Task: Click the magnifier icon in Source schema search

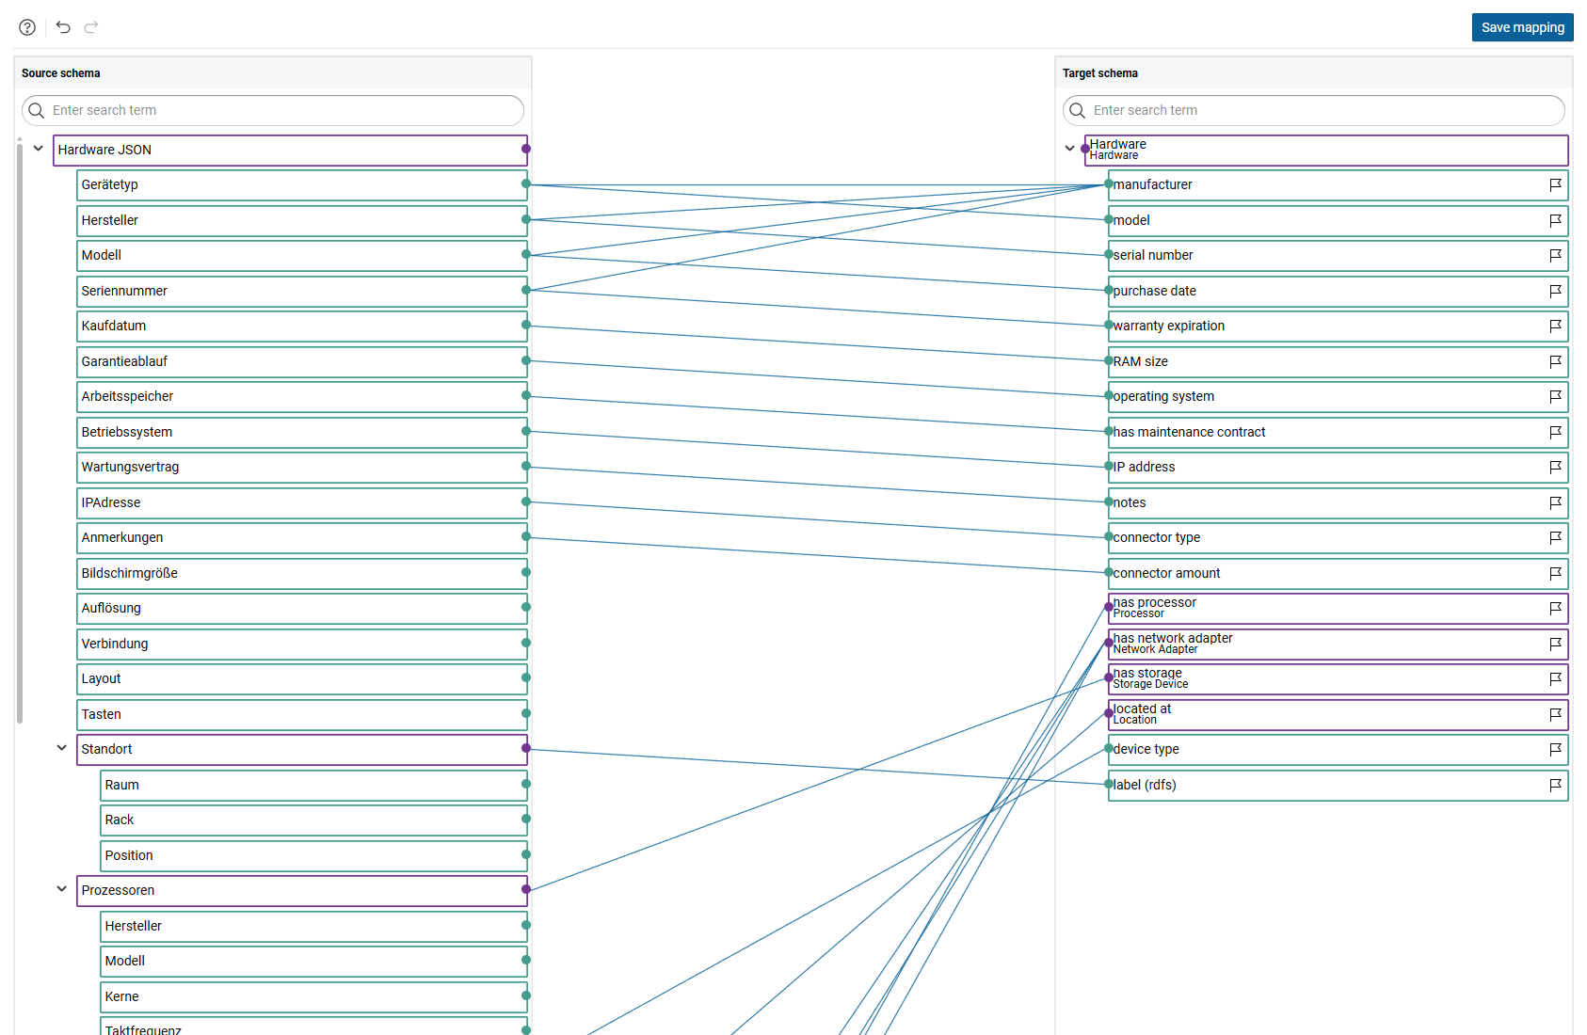Action: (37, 110)
